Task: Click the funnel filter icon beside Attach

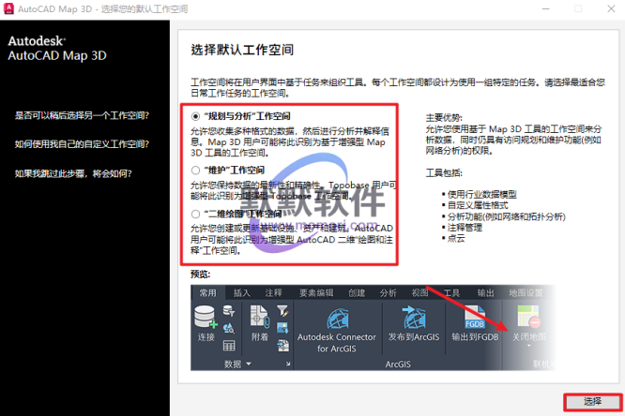Action: pyautogui.click(x=282, y=310)
